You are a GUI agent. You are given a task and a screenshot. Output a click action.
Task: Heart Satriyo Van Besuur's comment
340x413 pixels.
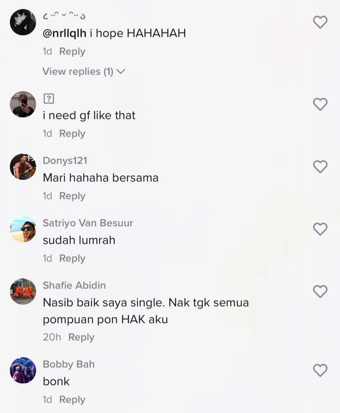320,229
